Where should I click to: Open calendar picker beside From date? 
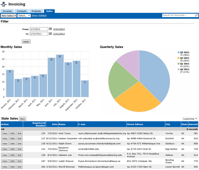click(x=50, y=29)
